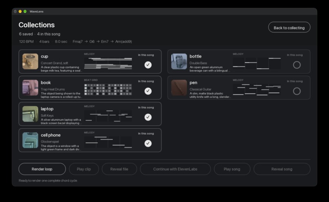Select the 'pen' title text

coord(193,83)
